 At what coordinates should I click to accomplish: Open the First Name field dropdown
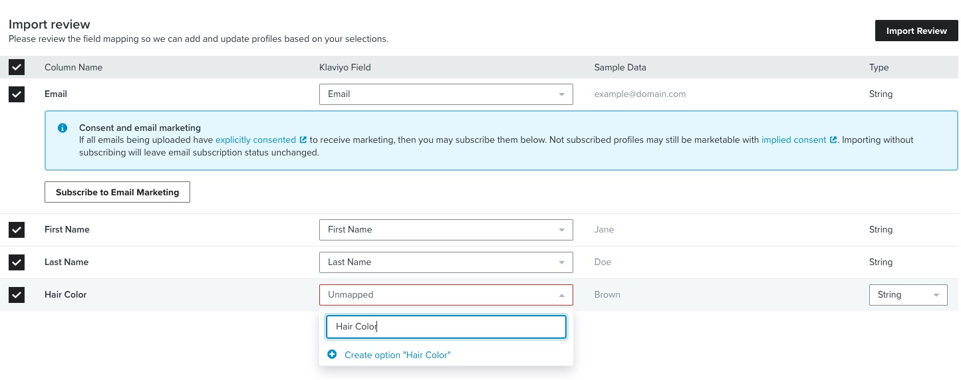point(446,230)
